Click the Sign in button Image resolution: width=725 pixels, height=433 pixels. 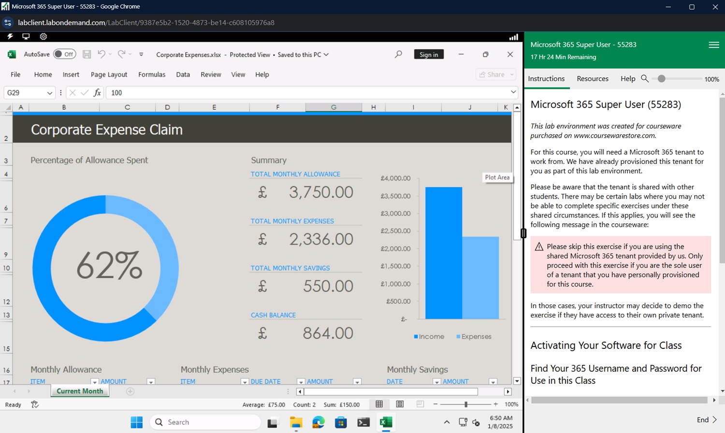point(429,54)
